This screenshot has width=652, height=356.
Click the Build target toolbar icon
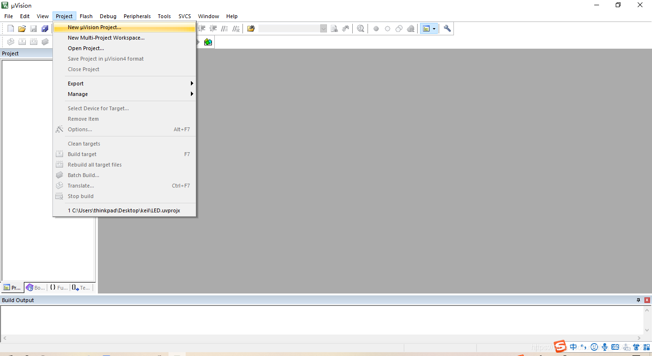(x=22, y=42)
